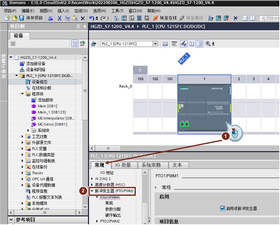Select 程序信息 tree item
Screen dimensions: 280x225
click(39, 191)
